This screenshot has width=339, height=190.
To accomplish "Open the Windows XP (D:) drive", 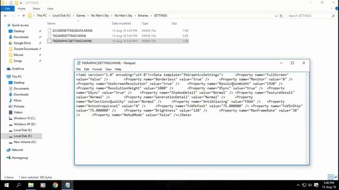I will 24,125.
